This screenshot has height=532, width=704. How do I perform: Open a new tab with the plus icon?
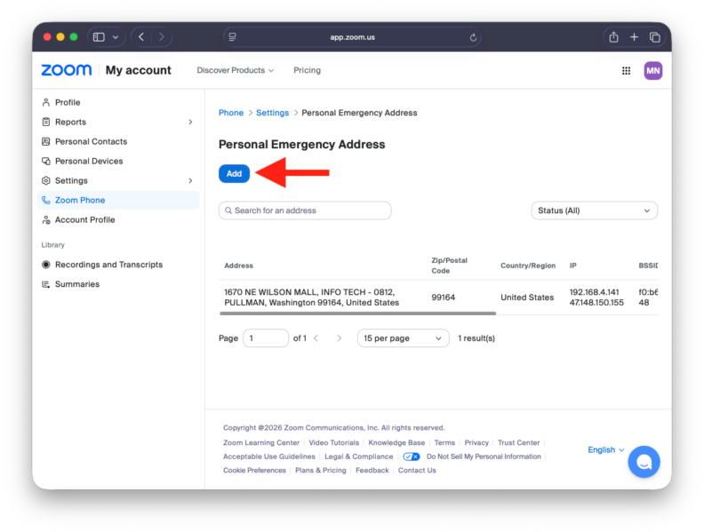[634, 36]
